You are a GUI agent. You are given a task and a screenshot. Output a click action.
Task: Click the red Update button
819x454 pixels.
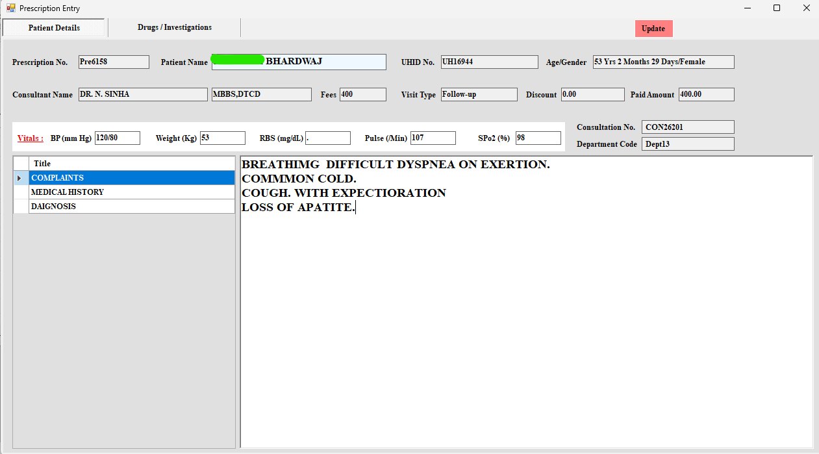(x=653, y=29)
